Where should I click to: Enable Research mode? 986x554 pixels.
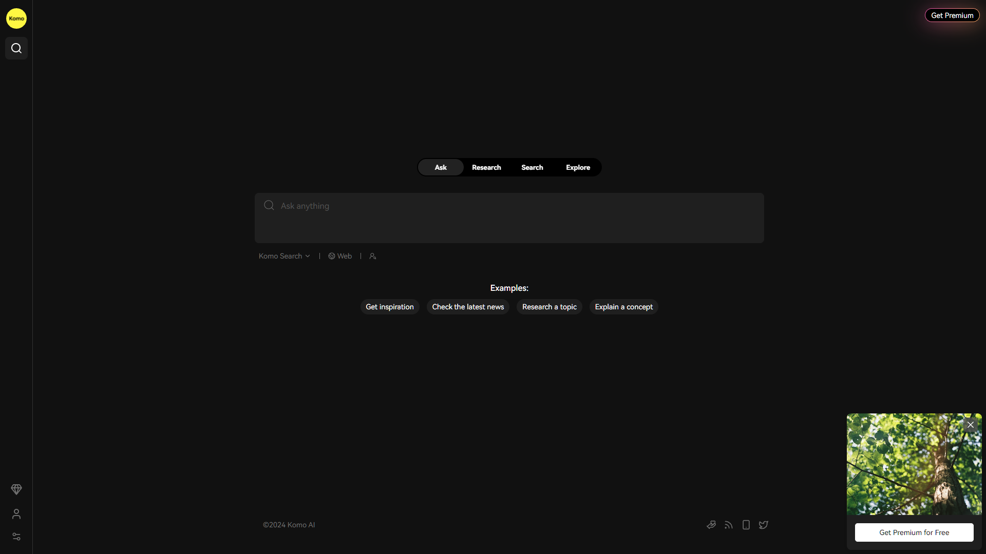coord(486,167)
